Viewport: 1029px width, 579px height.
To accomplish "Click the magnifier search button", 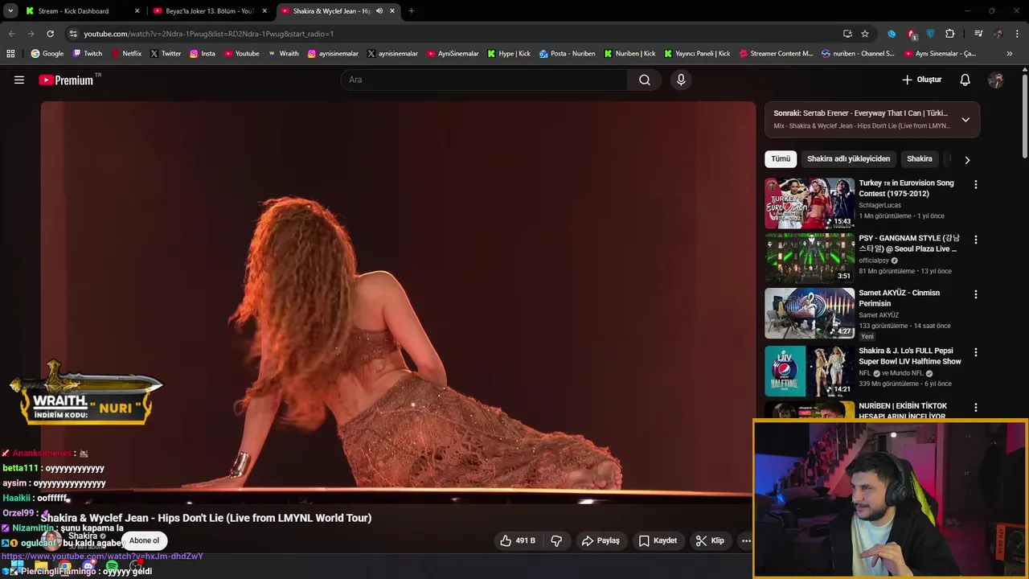I will point(645,80).
